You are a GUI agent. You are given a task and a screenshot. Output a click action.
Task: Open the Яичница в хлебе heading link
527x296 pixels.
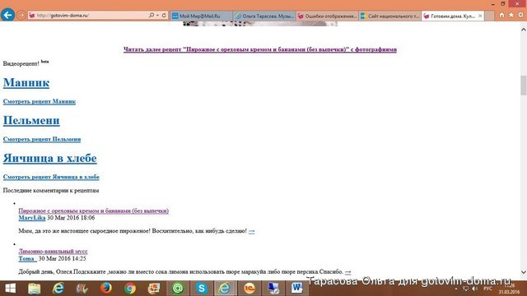click(50, 158)
